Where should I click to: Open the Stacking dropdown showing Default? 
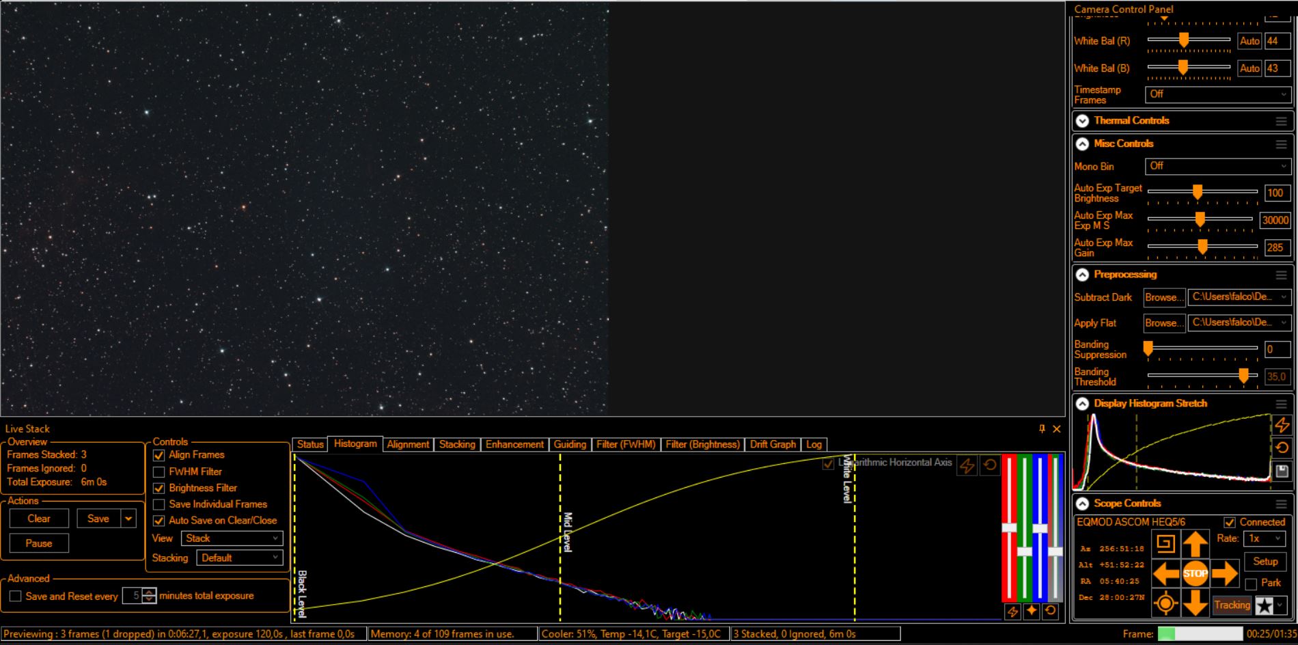(x=239, y=558)
